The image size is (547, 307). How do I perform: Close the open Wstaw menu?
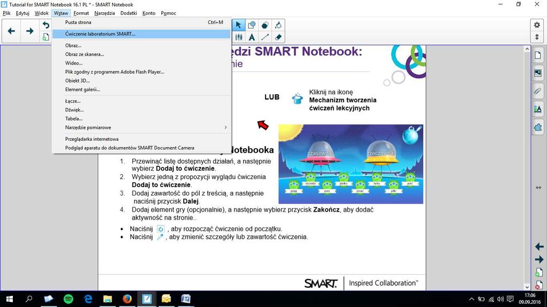click(61, 13)
